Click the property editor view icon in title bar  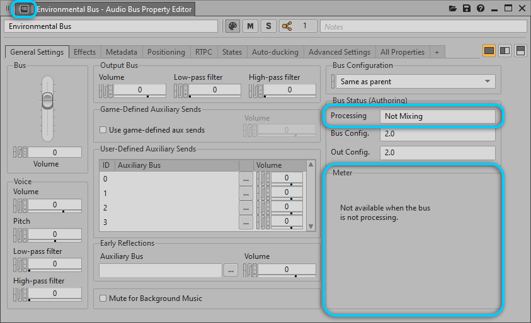[23, 9]
